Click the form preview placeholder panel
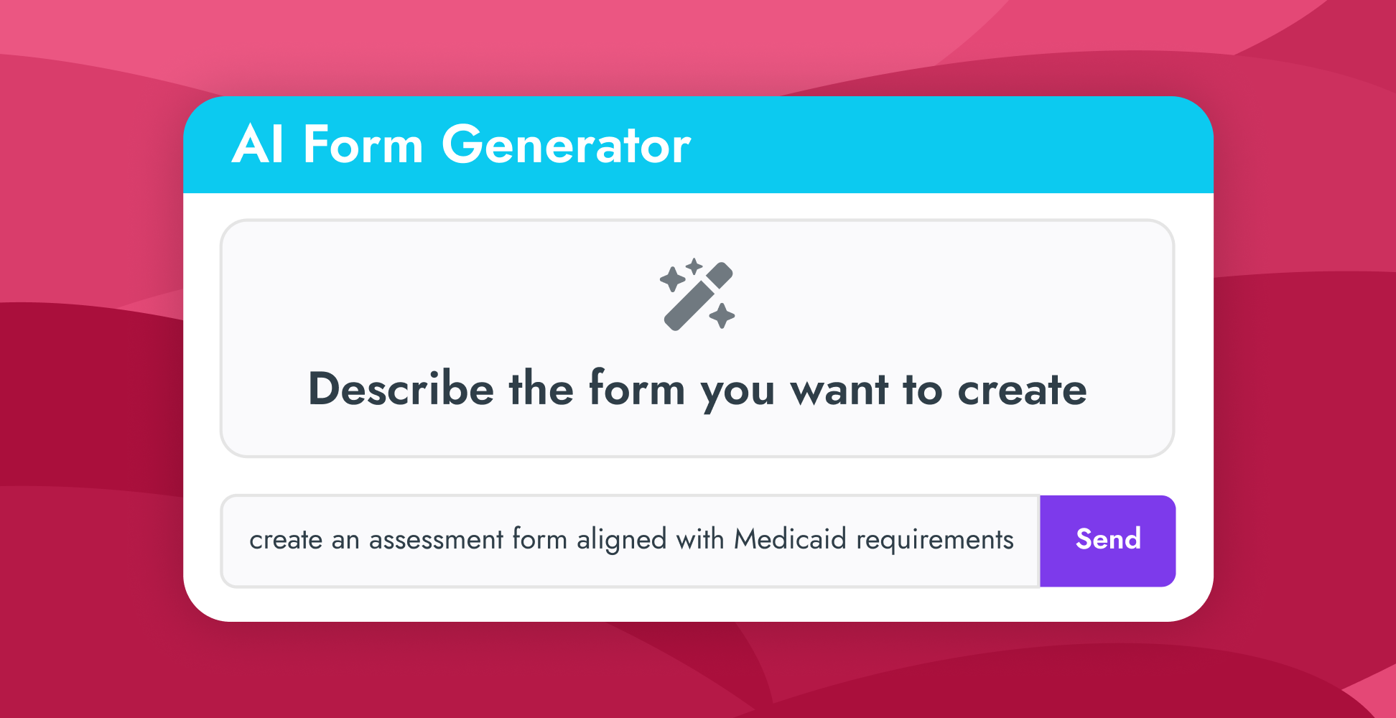Viewport: 1396px width, 718px height. point(697,337)
